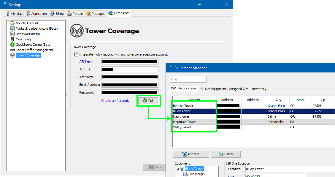Select Saisei Traffic Management extension

[34, 50]
